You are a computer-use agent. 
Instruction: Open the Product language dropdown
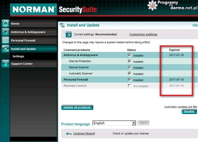[x=114, y=123]
